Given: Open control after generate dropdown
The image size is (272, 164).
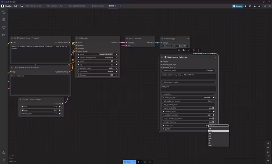Looking at the screenshot, I should pyautogui.click(x=97, y=58).
